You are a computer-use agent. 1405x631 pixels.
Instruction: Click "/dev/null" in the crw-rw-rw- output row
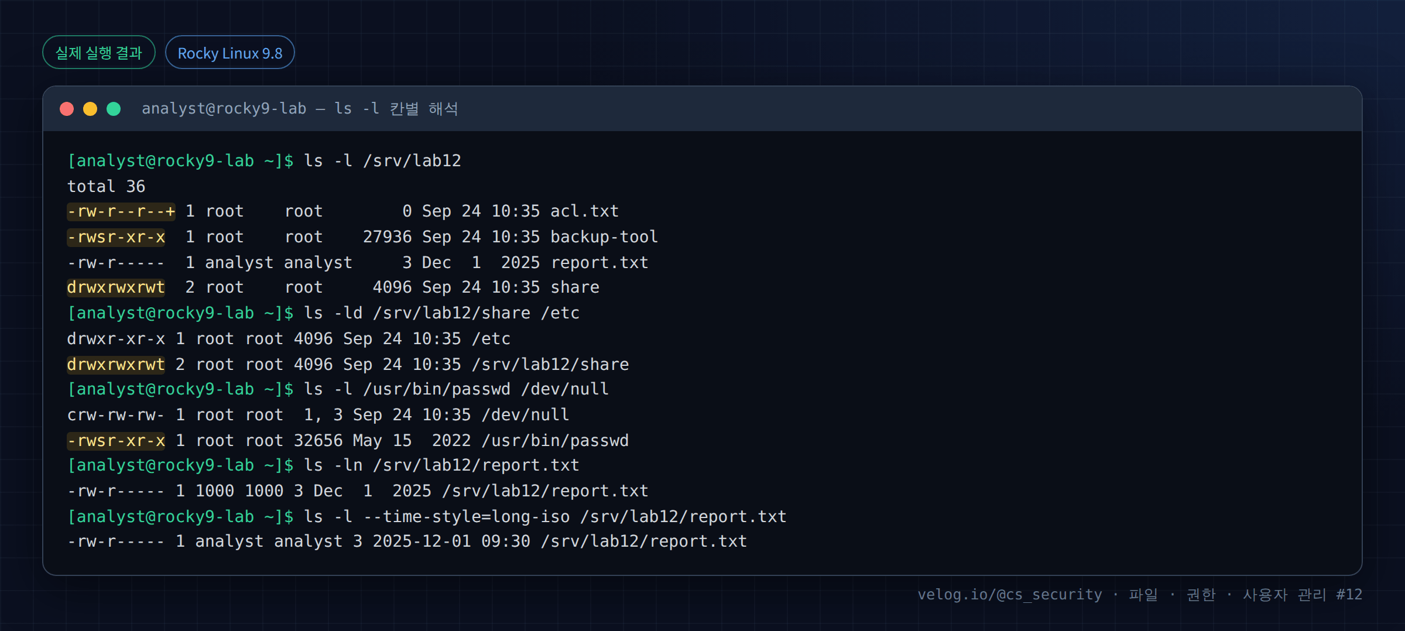point(526,415)
